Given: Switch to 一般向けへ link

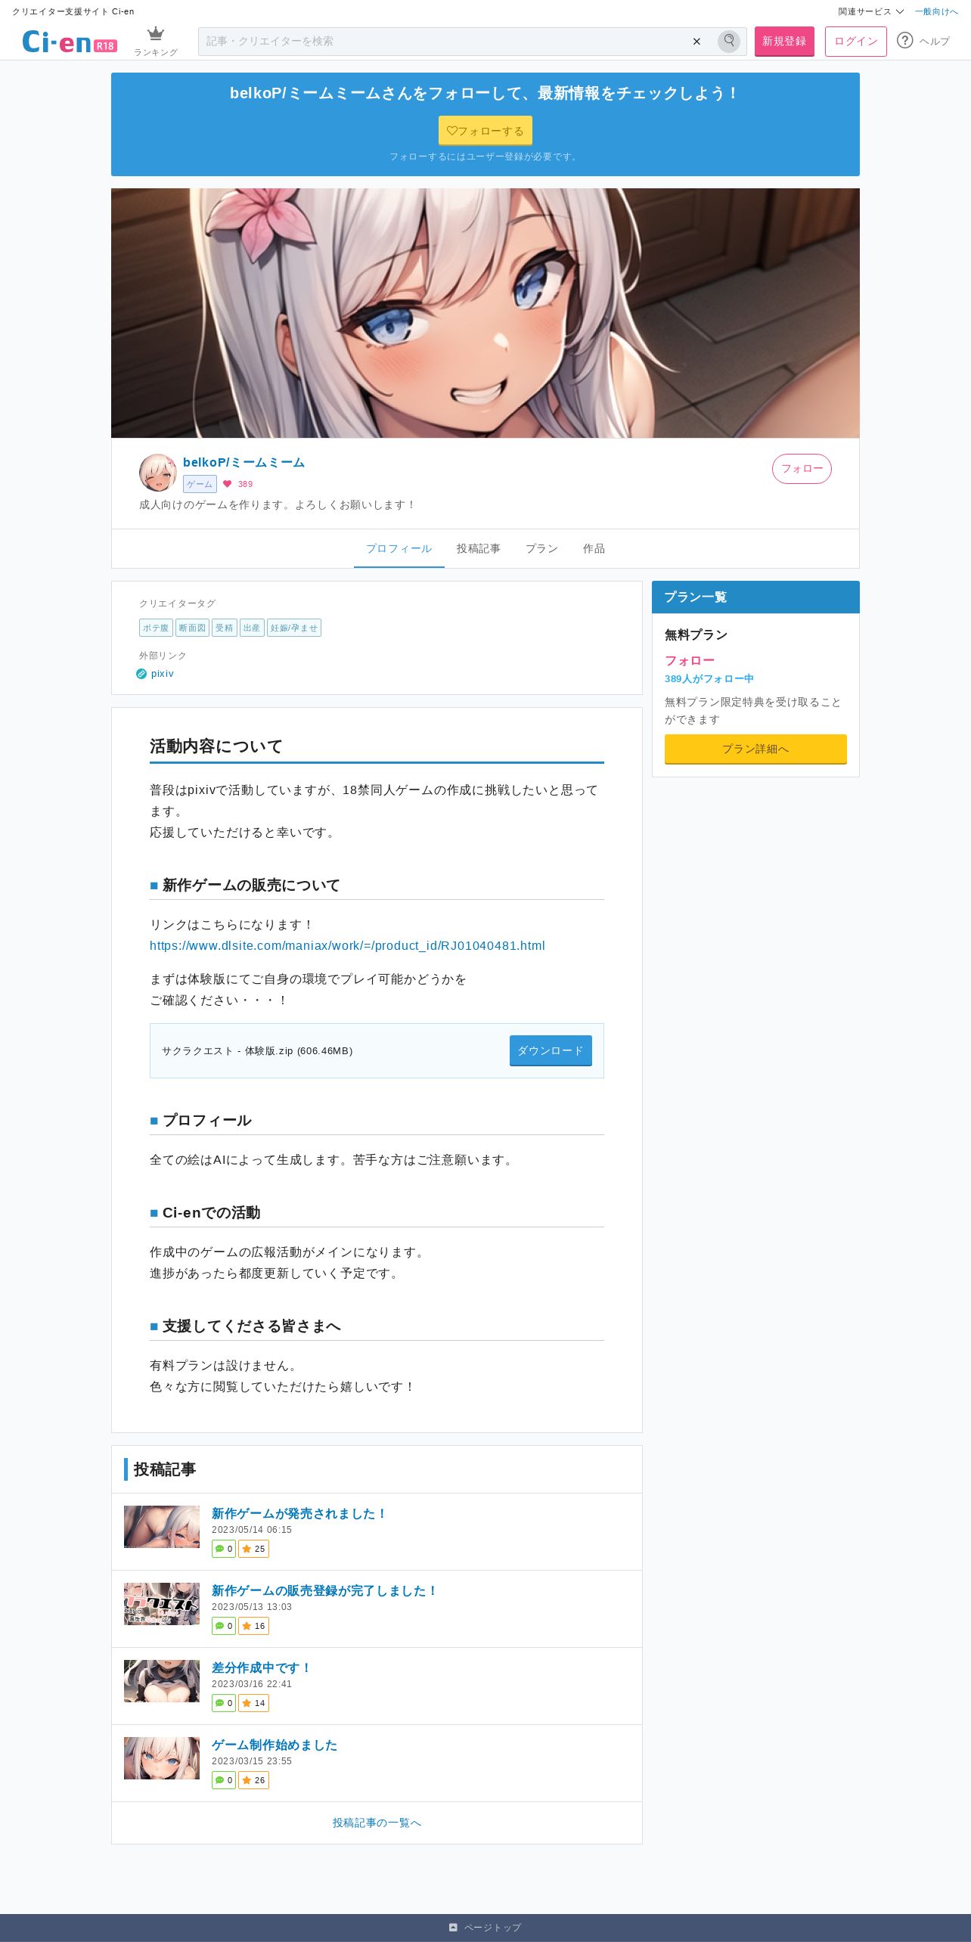Looking at the screenshot, I should click(x=936, y=11).
